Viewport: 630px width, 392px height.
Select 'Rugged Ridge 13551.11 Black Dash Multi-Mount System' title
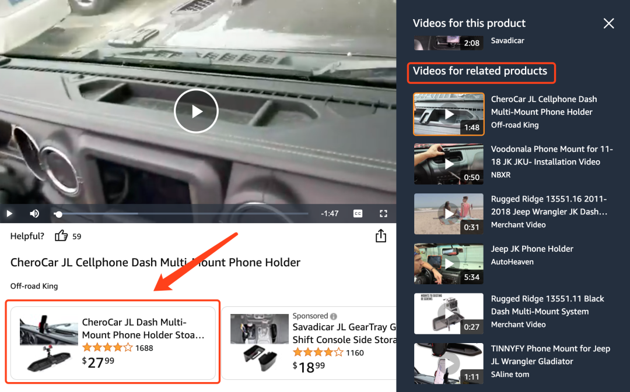[548, 305]
